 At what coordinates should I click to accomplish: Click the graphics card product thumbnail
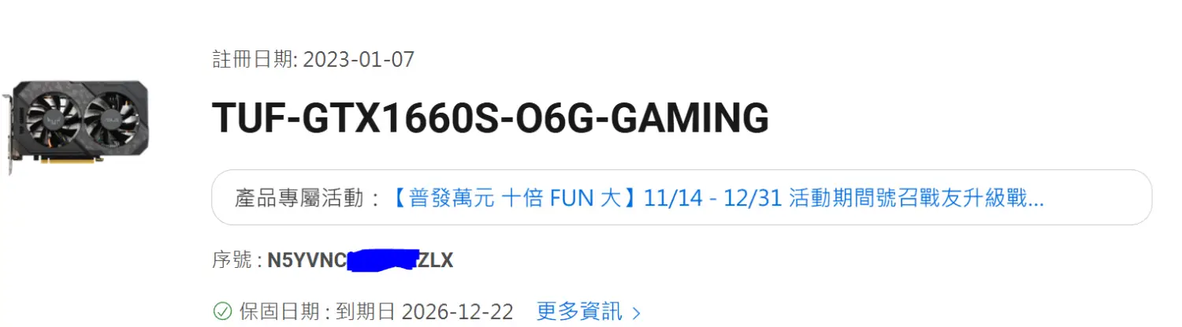pos(76,126)
